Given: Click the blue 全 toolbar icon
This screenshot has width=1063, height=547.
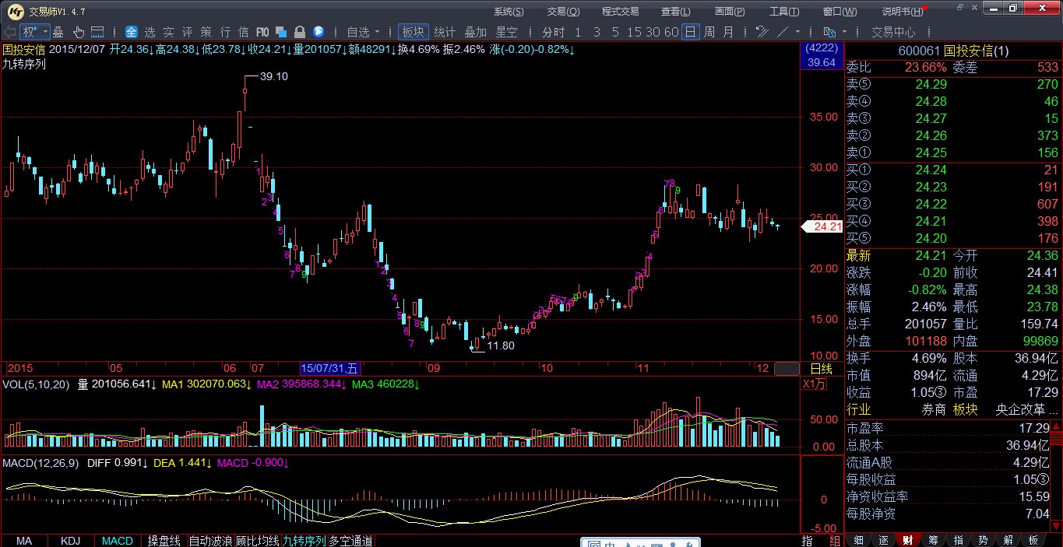Looking at the screenshot, I should coord(131,32).
